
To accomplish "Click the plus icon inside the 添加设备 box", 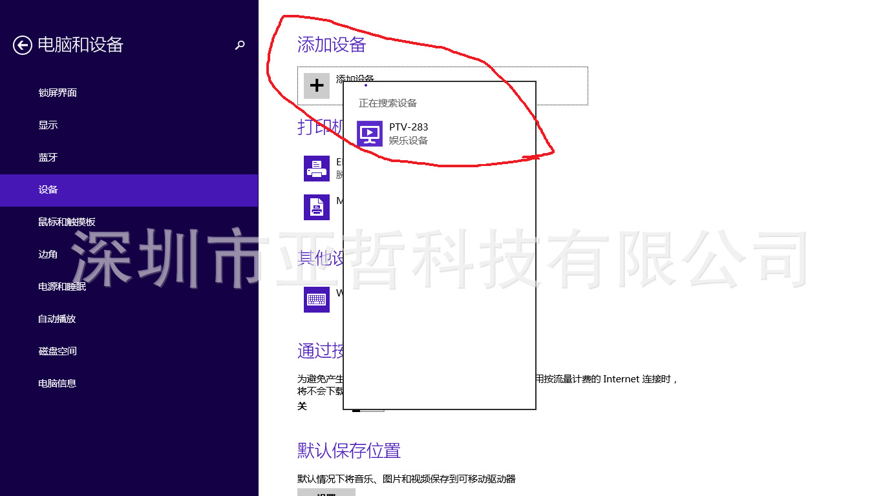I will (x=317, y=85).
